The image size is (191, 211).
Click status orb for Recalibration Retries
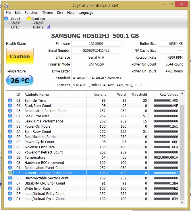[10, 137]
